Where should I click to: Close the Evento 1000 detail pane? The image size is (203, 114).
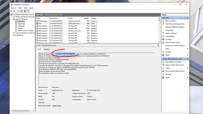[x=158, y=45]
